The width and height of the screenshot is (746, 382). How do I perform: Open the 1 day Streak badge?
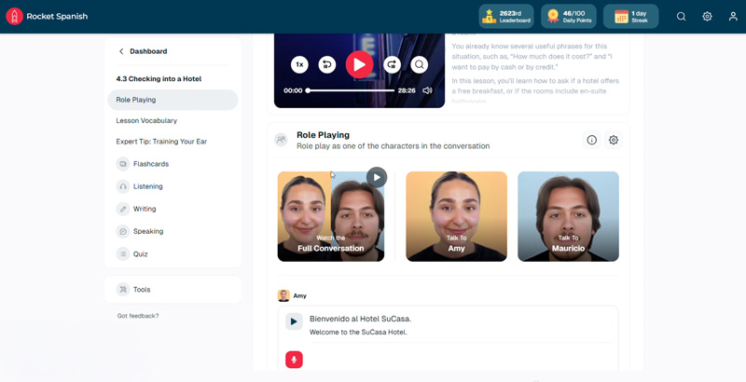tap(631, 17)
